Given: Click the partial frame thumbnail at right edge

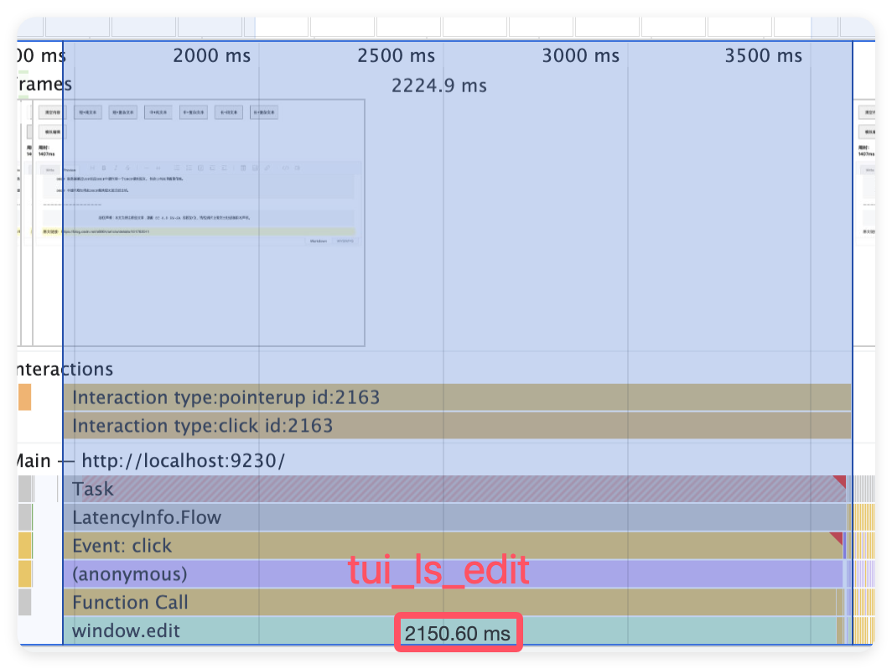Looking at the screenshot, I should click(865, 222).
